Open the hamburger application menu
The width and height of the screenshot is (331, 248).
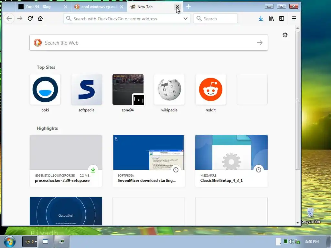pos(294,18)
